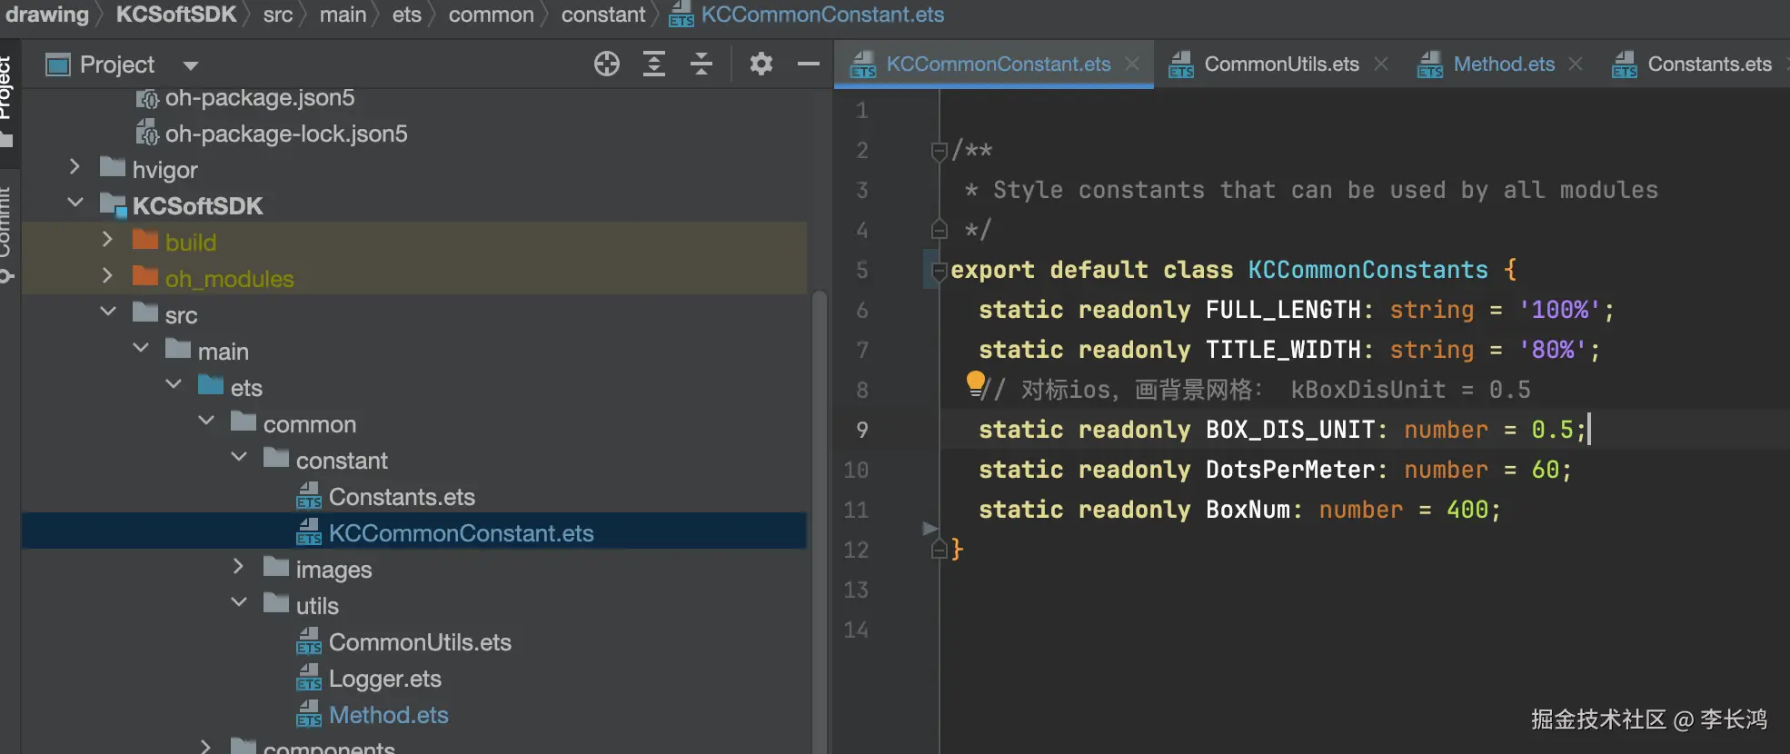This screenshot has height=754, width=1790.
Task: Click the Collapse All icon
Action: (x=701, y=64)
